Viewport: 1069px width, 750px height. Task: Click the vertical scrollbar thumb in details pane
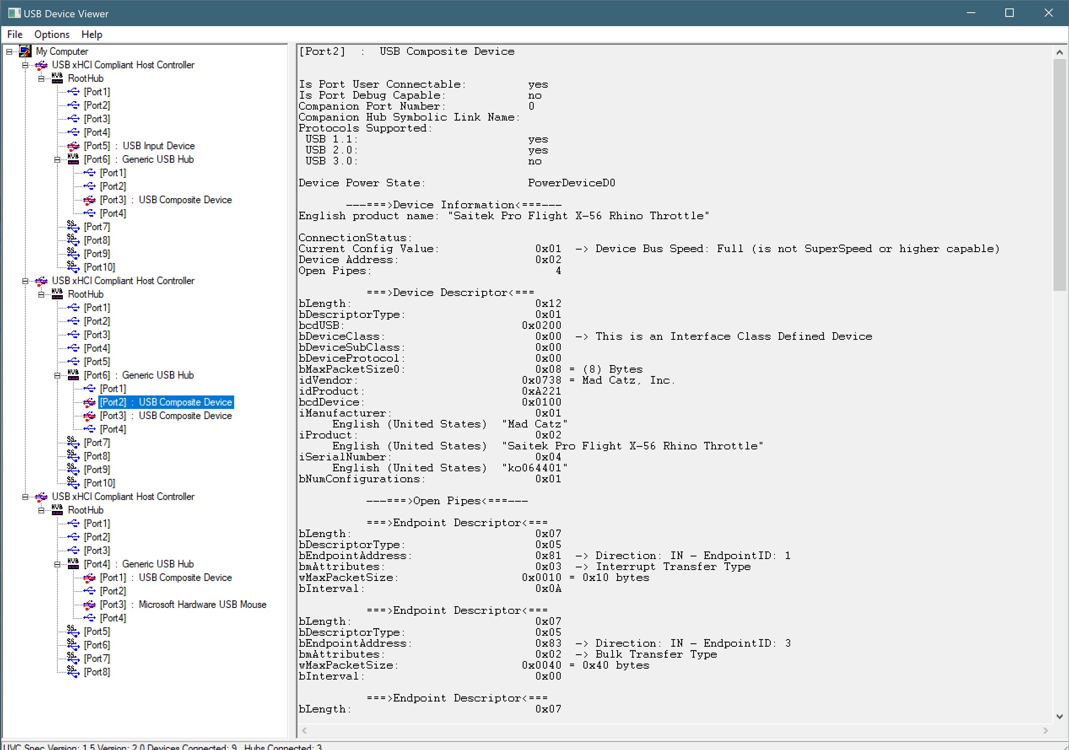pos(1059,175)
